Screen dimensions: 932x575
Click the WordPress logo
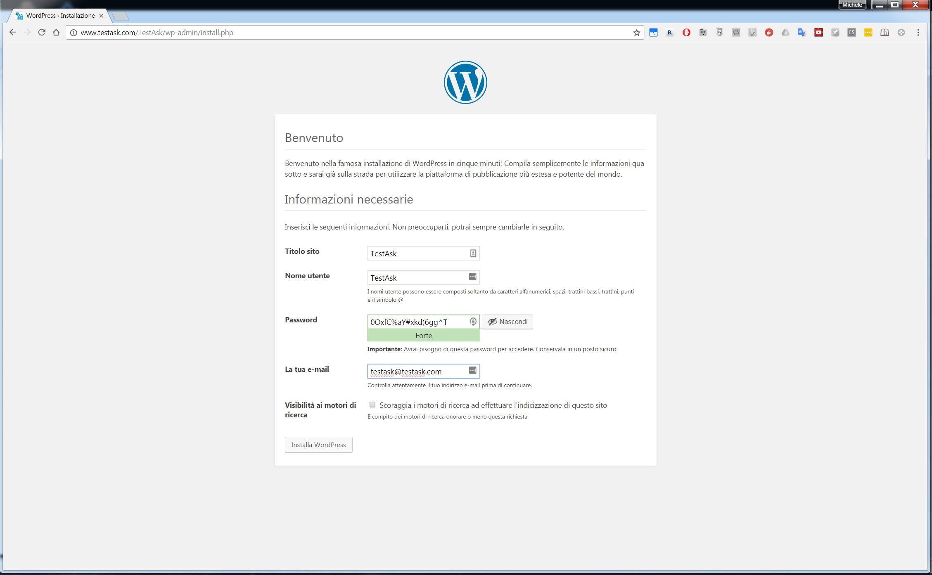click(x=465, y=82)
